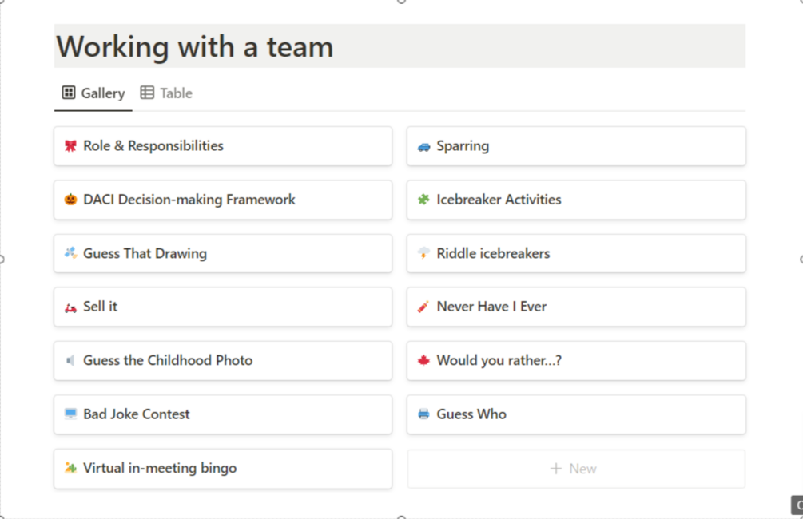Click the maple leaf icon on Would you rather
The height and width of the screenshot is (519, 803).
pyautogui.click(x=423, y=361)
